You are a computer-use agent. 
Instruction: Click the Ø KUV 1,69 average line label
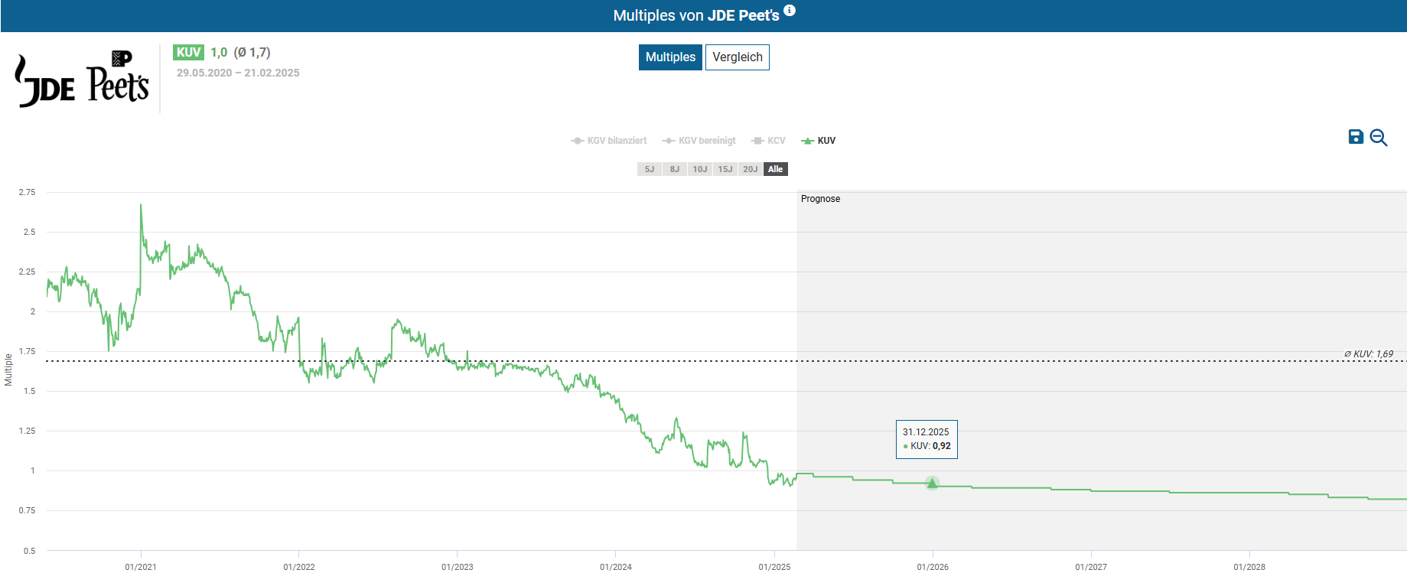tap(1368, 354)
